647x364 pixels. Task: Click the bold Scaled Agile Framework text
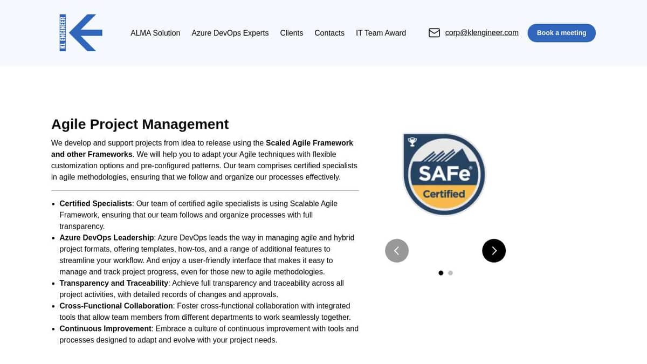(x=309, y=143)
